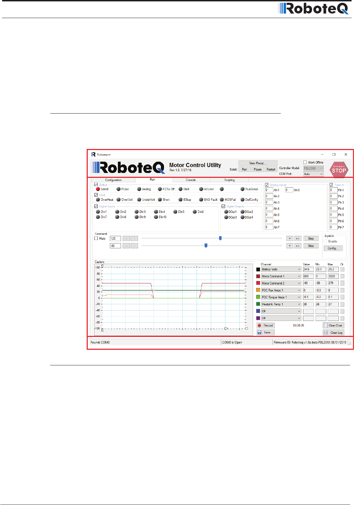Screen dimensions: 354x505
Task: Click the View Pinout button
Action: coord(258,163)
